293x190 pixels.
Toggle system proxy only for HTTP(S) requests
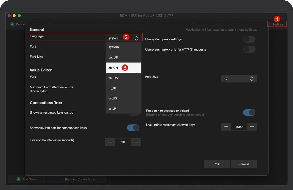[x=249, y=49]
